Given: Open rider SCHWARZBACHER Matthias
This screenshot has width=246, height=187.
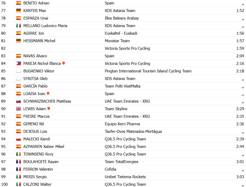Looking at the screenshot, I should [x=47, y=101].
